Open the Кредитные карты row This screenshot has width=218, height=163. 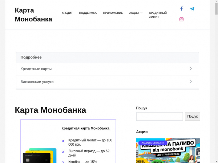point(108,69)
